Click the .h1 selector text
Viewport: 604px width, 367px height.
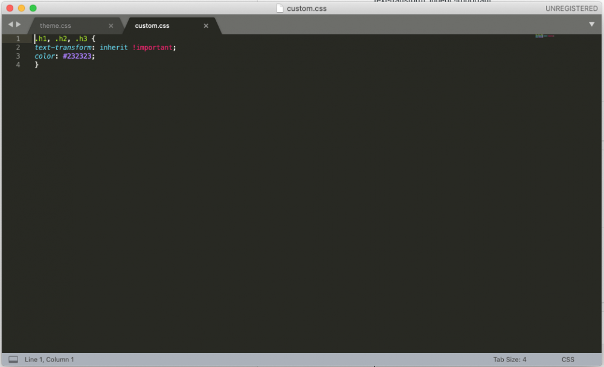point(41,39)
